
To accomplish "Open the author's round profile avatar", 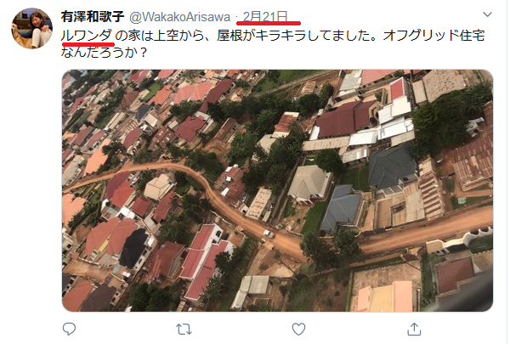I will pos(32,29).
